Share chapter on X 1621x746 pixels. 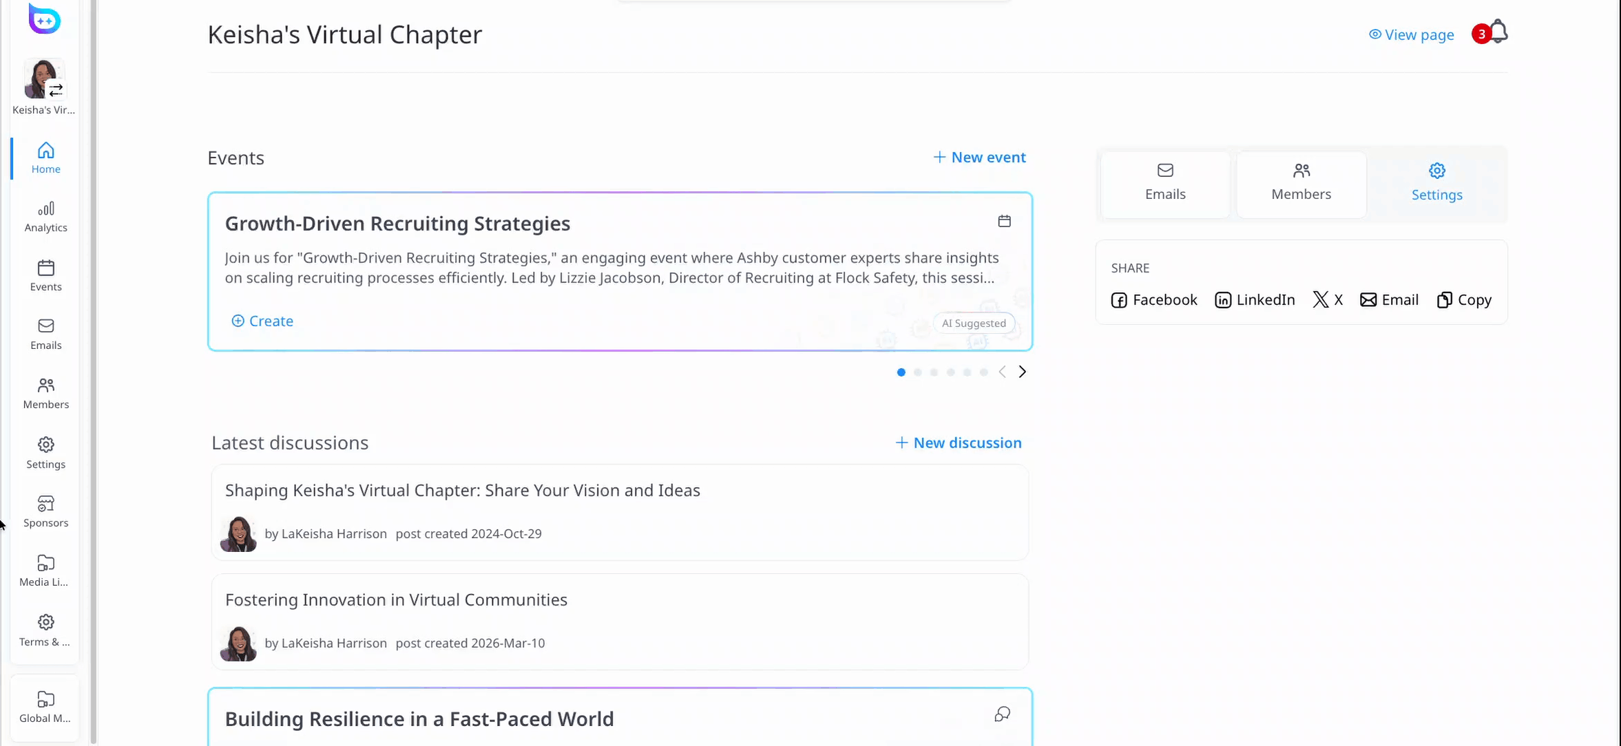coord(1328,300)
